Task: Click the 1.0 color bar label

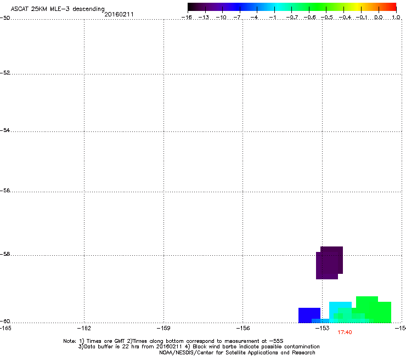Action: [x=396, y=18]
